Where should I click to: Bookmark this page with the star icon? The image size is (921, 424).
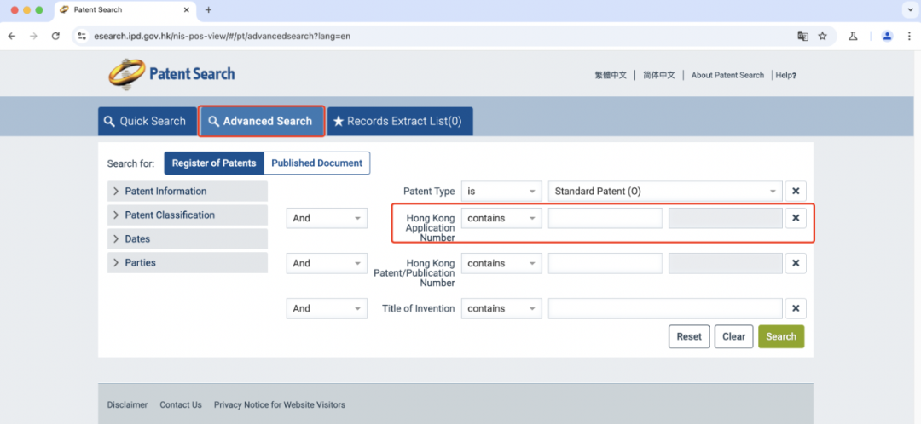[x=823, y=36]
